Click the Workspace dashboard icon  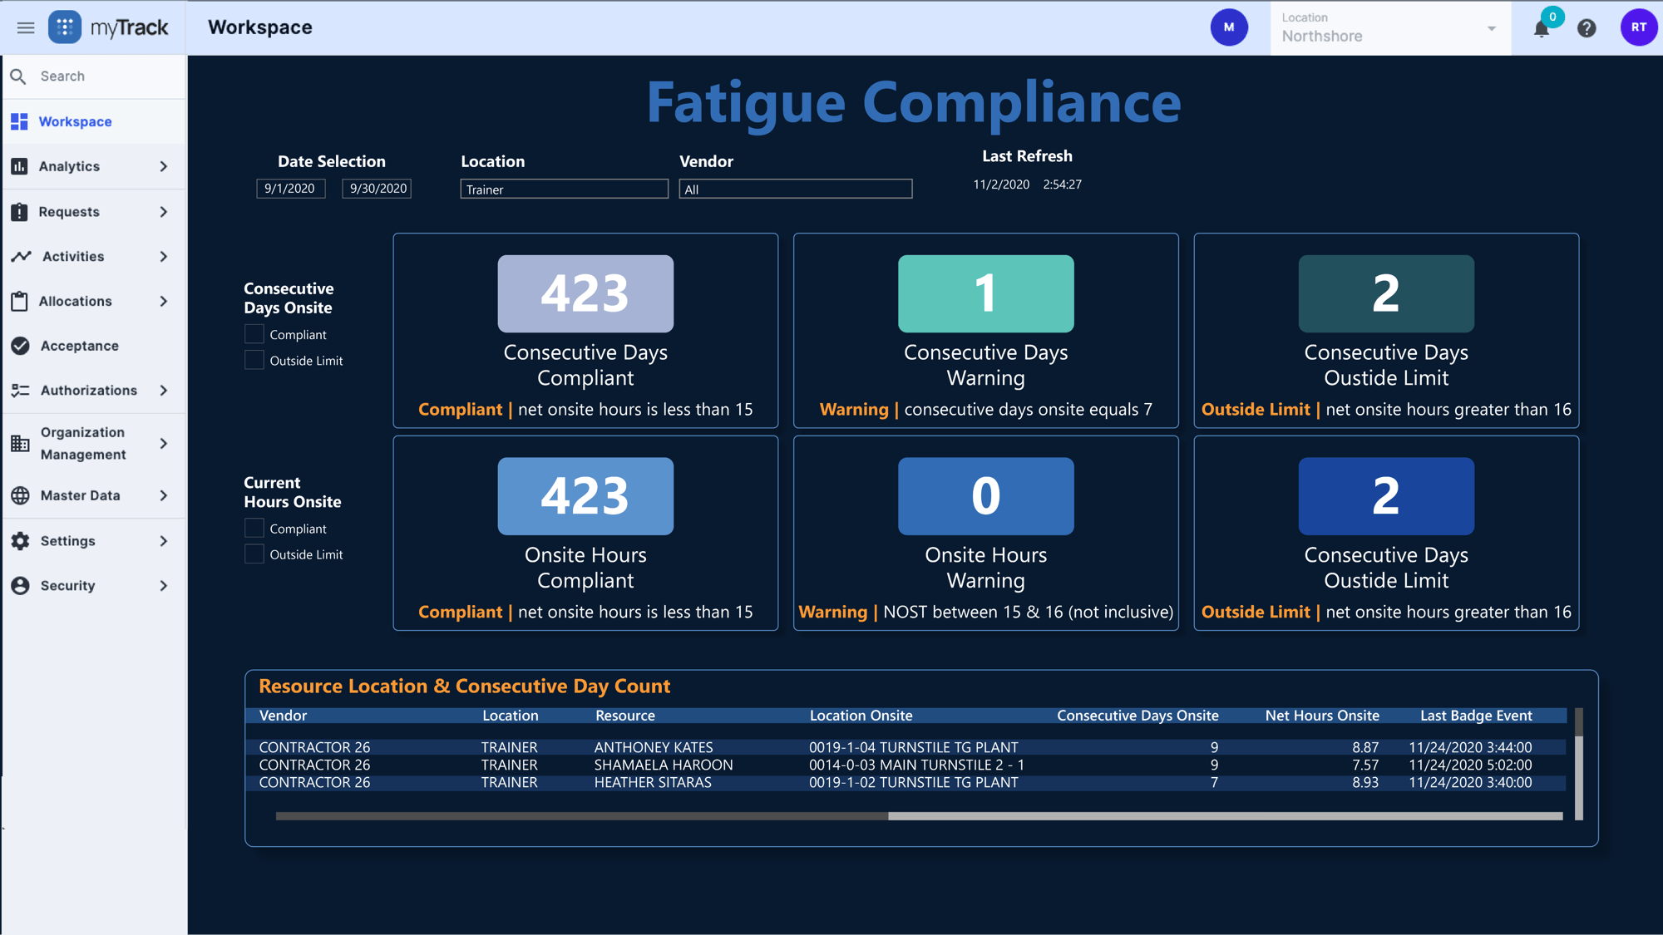click(19, 121)
